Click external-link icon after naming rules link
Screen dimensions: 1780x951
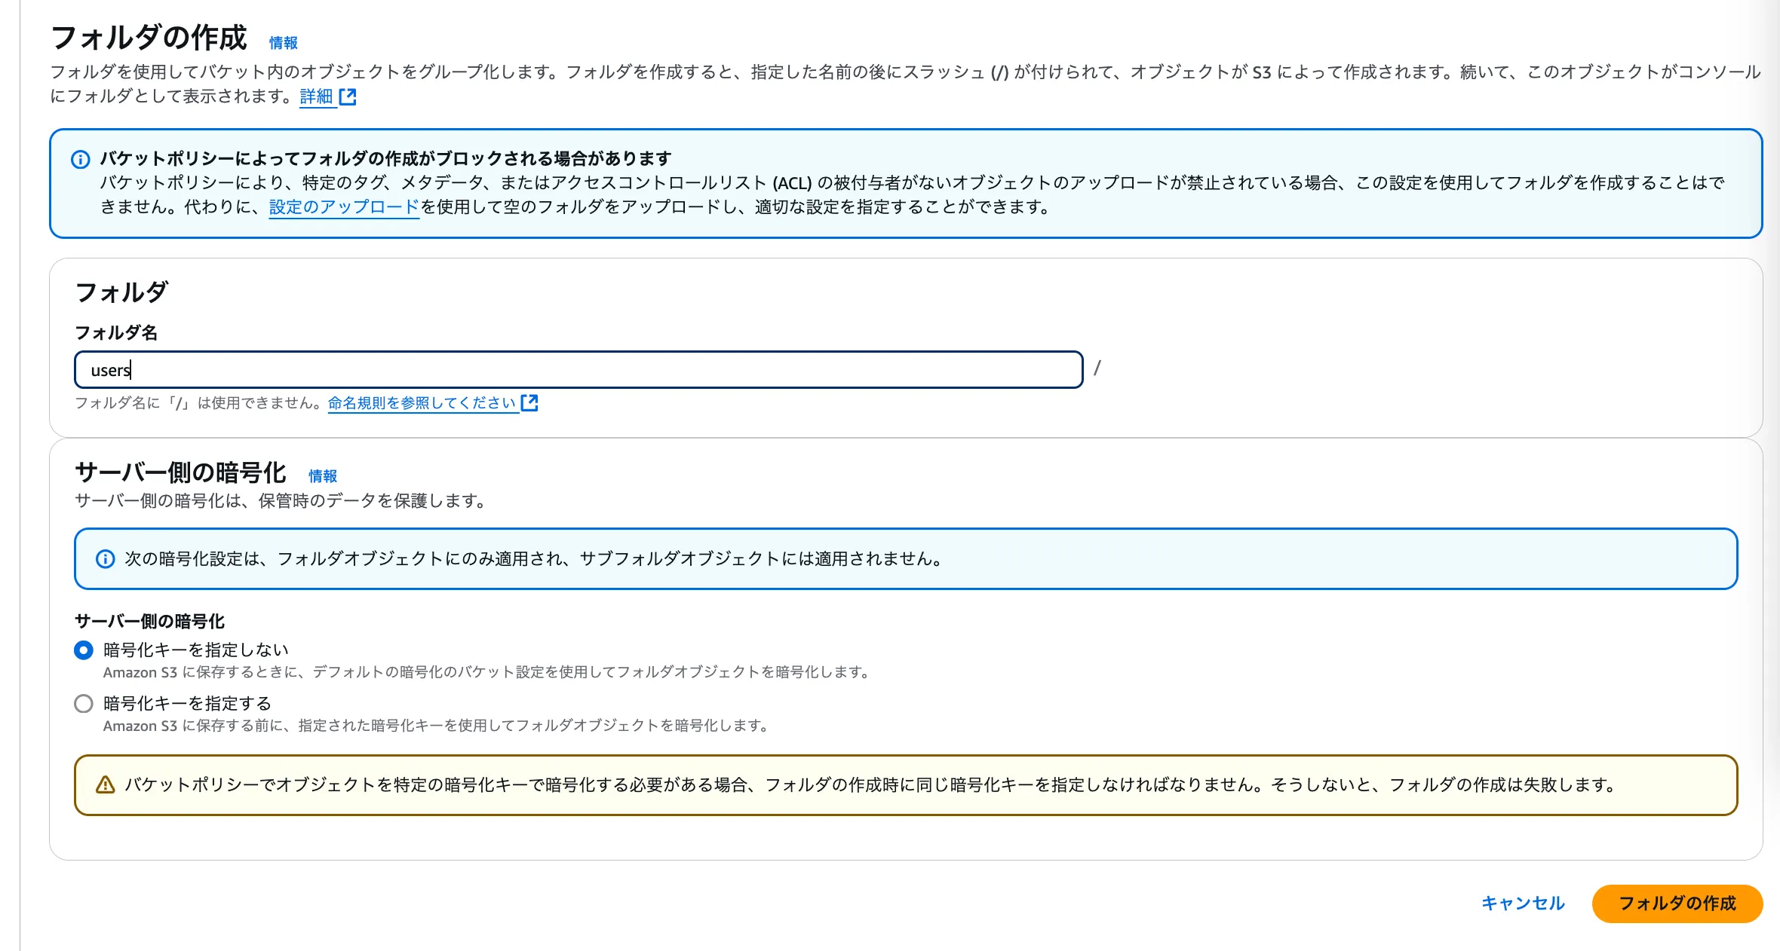529,403
